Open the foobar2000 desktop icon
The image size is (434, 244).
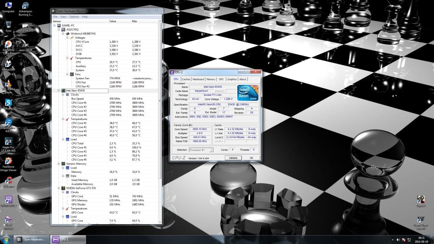[x=8, y=64]
